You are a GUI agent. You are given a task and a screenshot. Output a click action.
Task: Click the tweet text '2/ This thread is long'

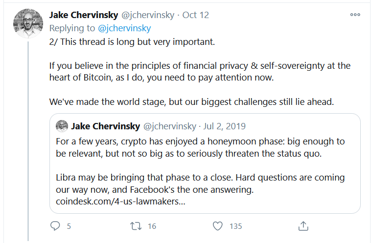(132, 41)
